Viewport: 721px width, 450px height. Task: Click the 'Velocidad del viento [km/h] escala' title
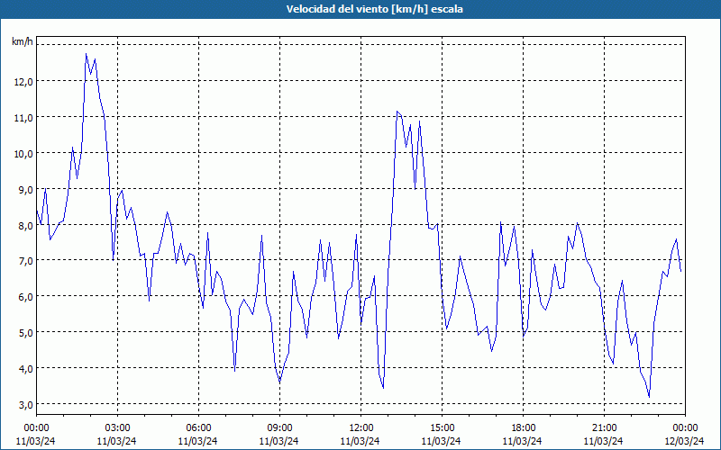coord(374,9)
